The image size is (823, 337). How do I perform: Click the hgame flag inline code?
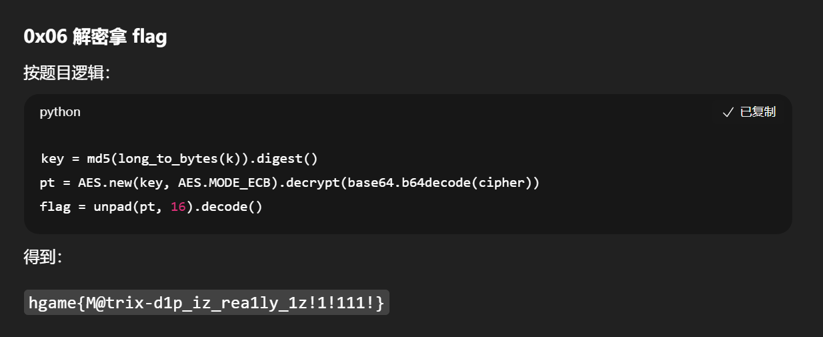click(207, 303)
